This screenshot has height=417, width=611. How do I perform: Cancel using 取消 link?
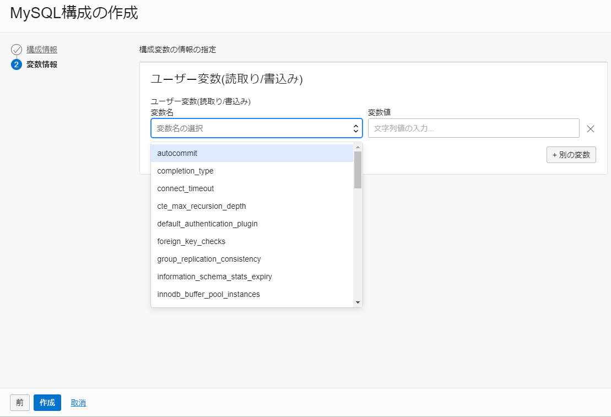(x=78, y=403)
